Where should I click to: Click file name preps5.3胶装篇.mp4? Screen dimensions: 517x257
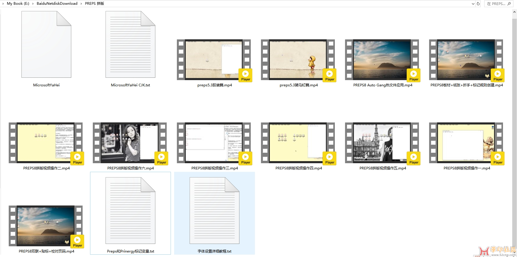point(215,85)
